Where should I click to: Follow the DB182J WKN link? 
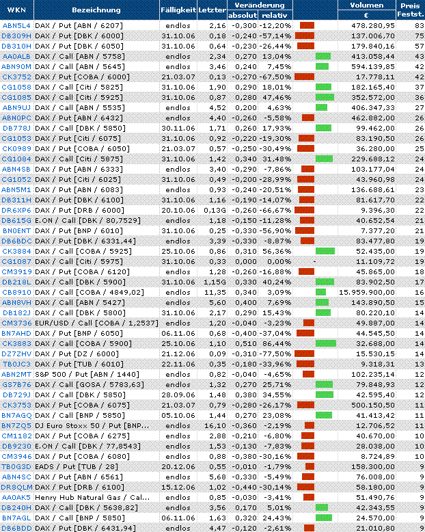click(x=16, y=312)
